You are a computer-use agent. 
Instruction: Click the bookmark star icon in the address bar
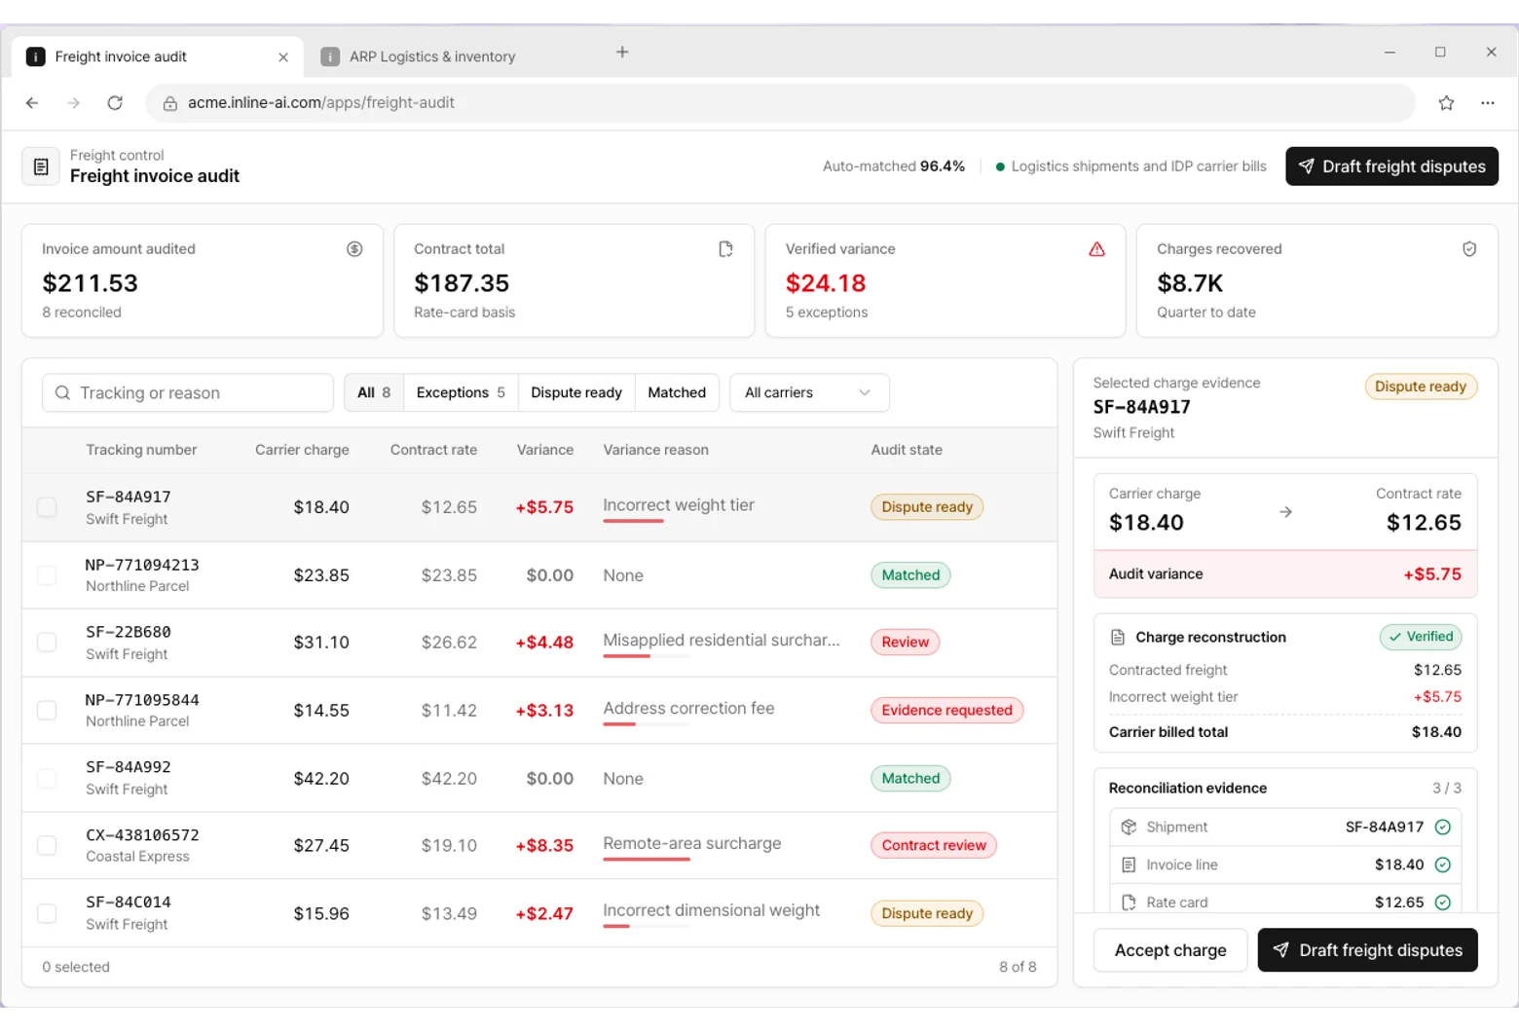click(x=1446, y=103)
